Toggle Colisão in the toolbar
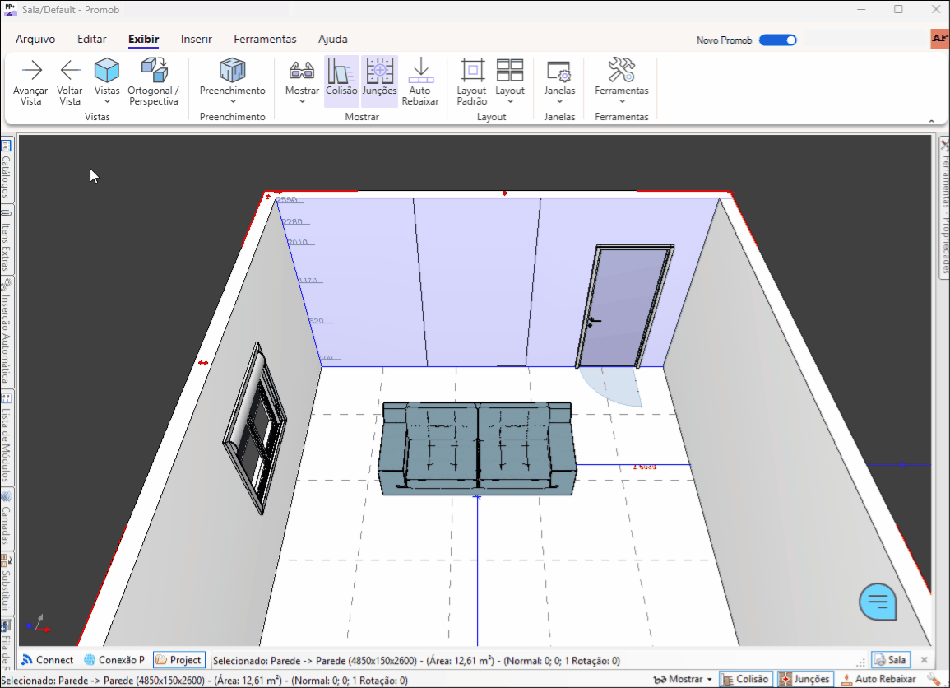 (341, 81)
